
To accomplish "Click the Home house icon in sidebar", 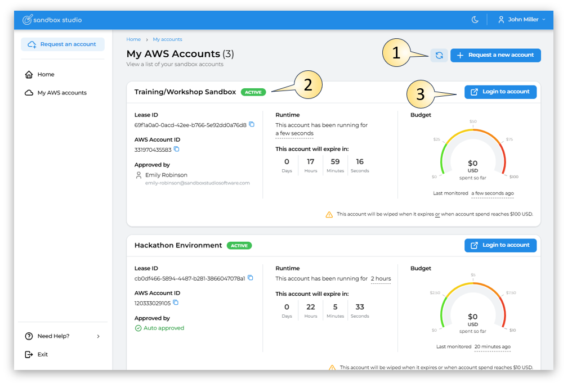I will click(x=29, y=74).
